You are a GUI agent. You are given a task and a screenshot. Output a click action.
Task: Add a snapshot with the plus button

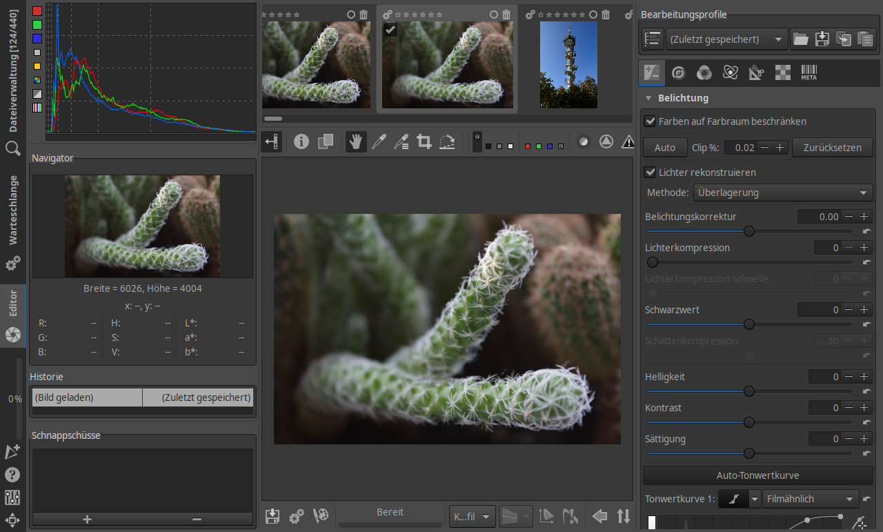(87, 520)
